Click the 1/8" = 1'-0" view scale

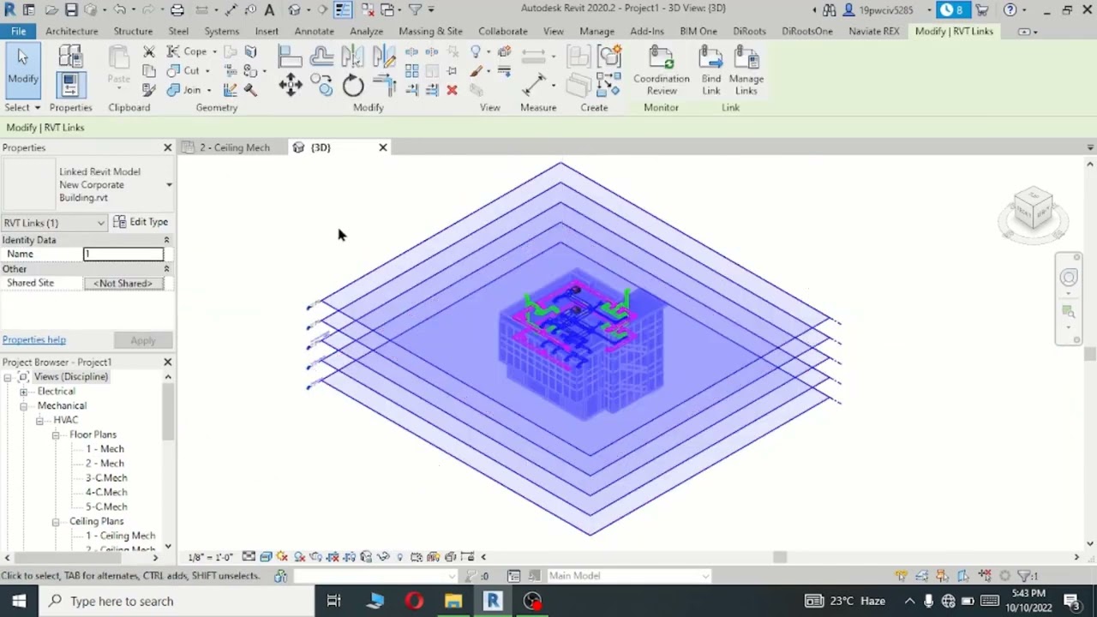pos(209,557)
